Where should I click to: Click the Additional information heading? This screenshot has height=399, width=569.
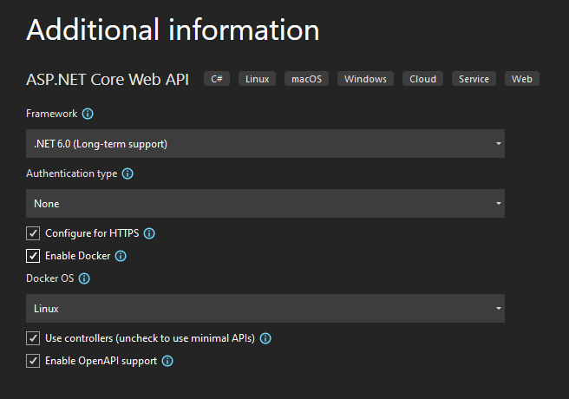point(173,29)
